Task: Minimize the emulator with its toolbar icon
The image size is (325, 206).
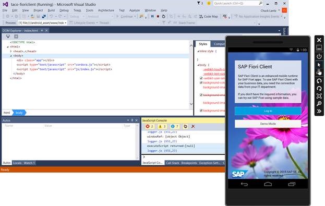Action: (x=319, y=48)
